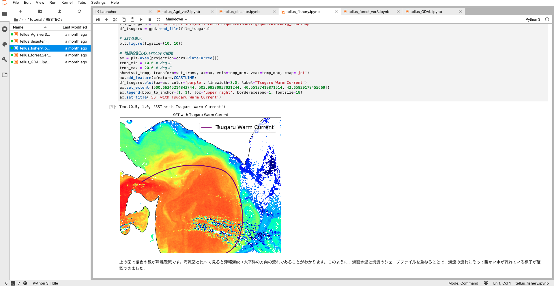Sort files by Last Modified column
Screen dimensions: 554x286
(71, 27)
